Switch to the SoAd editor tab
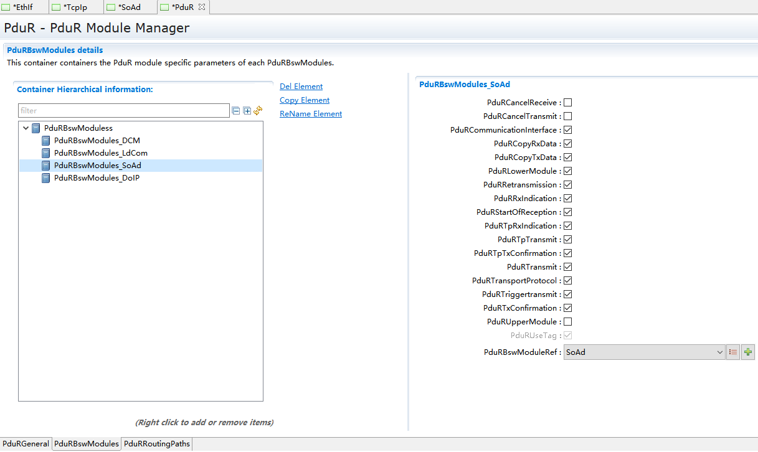 tap(129, 7)
